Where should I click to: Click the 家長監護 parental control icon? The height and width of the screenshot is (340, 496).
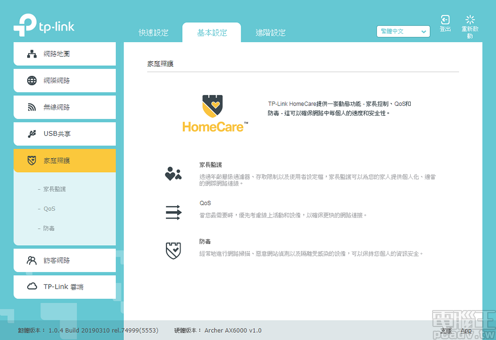pos(172,175)
